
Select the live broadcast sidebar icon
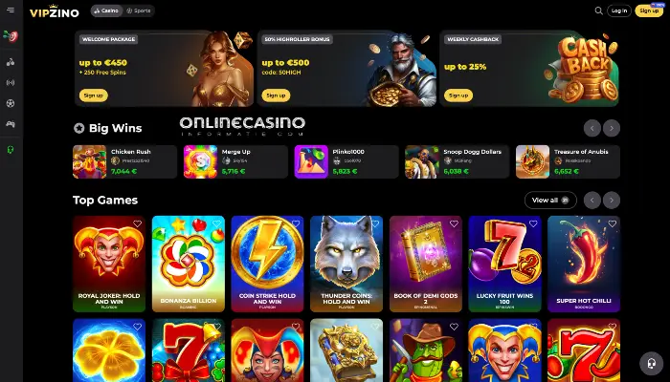tap(11, 83)
